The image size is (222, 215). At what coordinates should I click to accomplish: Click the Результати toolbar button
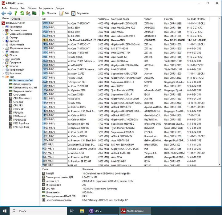(80, 13)
